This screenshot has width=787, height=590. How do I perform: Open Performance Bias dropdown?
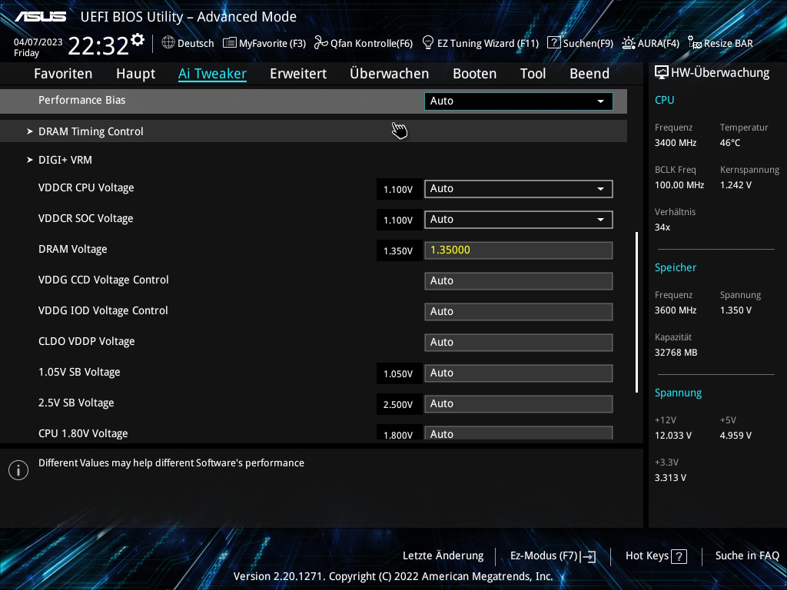click(519, 101)
